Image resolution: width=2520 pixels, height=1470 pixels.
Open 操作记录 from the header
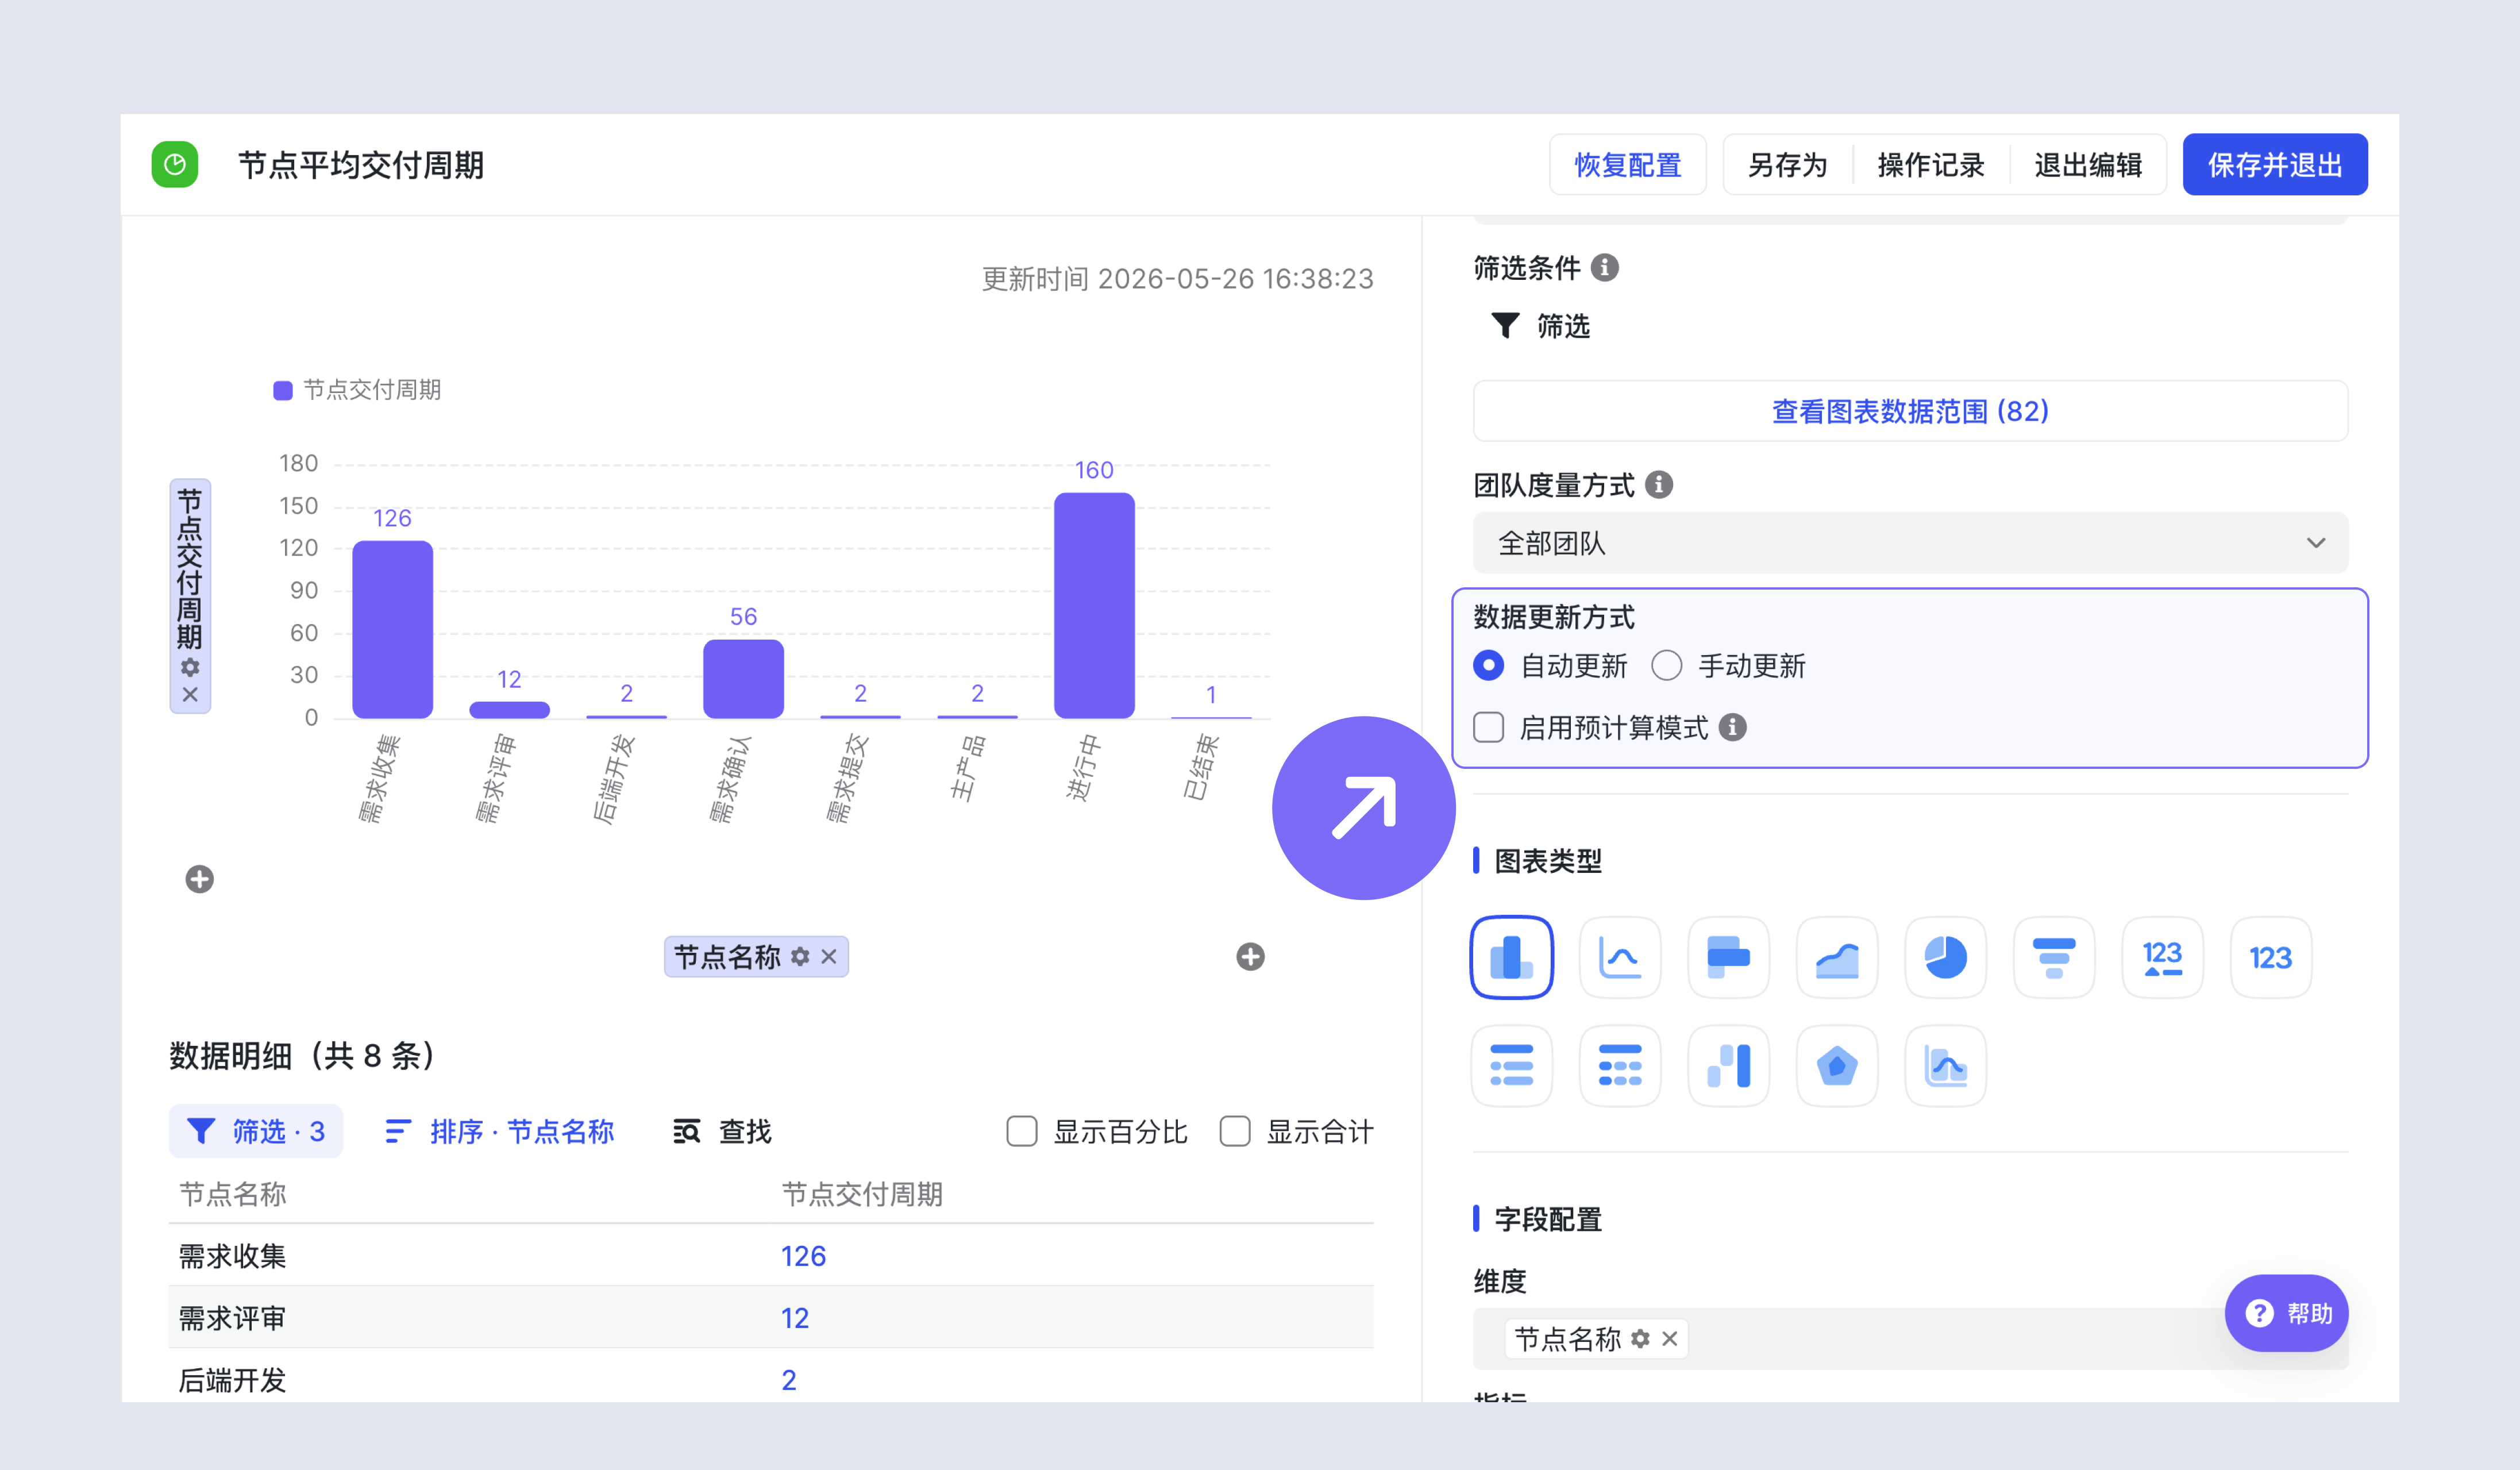point(1930,164)
